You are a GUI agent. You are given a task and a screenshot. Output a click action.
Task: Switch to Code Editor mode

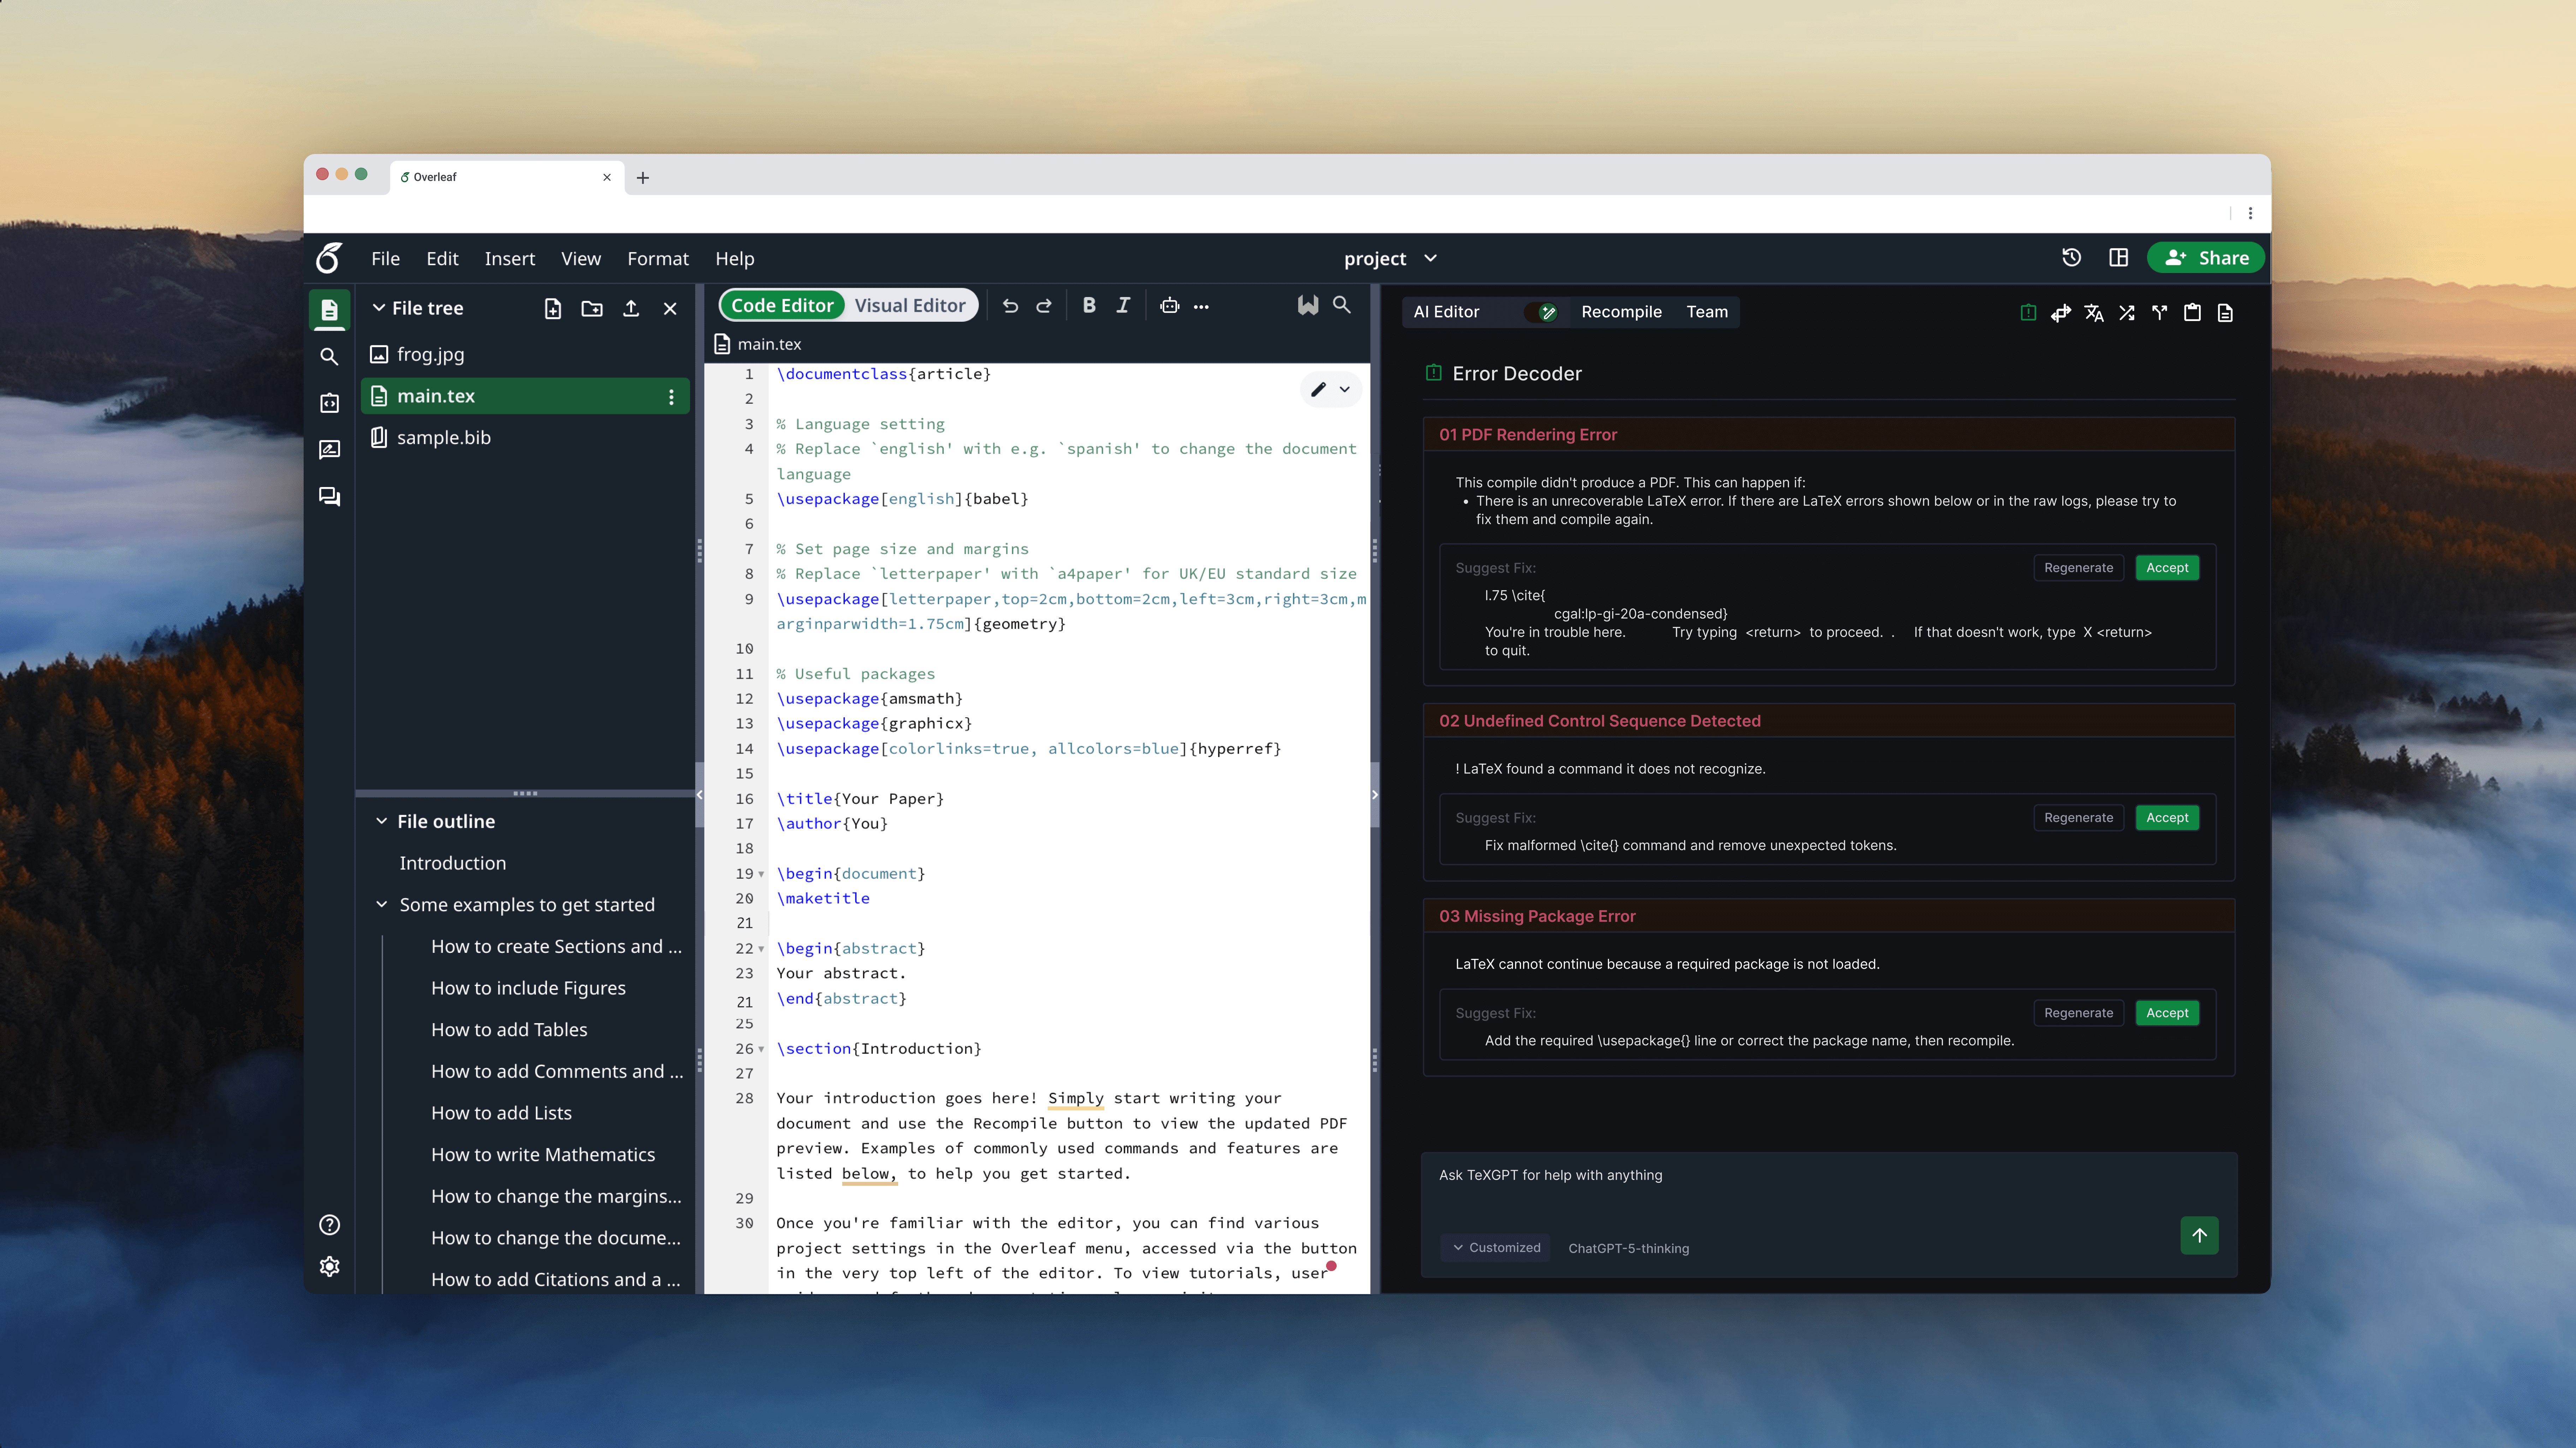(782, 306)
